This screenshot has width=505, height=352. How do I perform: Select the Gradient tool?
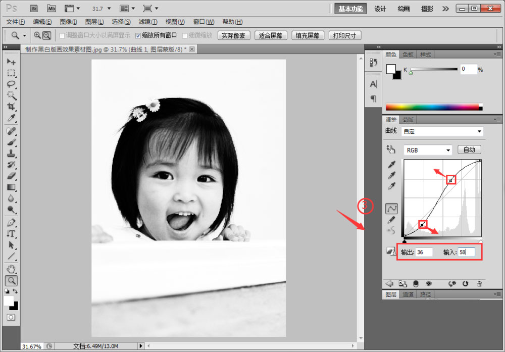[11, 188]
